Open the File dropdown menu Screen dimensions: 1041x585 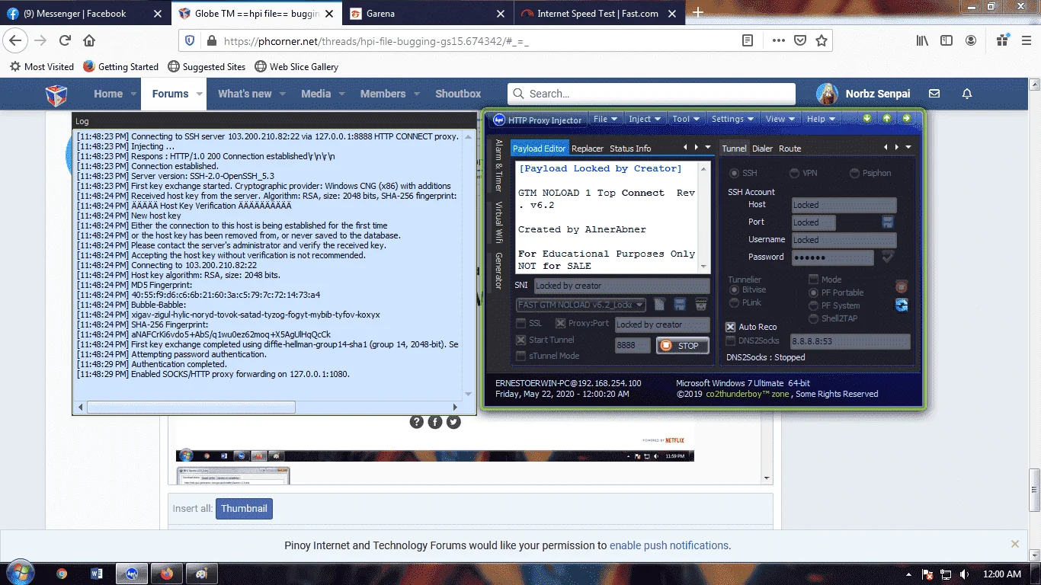click(606, 119)
